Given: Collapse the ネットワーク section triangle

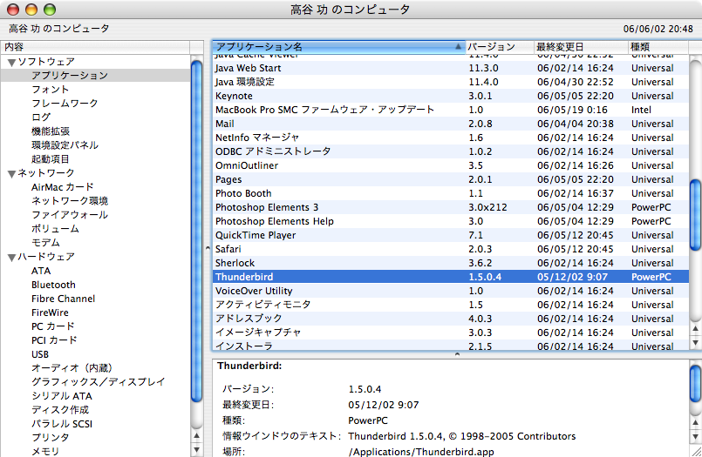Looking at the screenshot, I should tap(11, 174).
